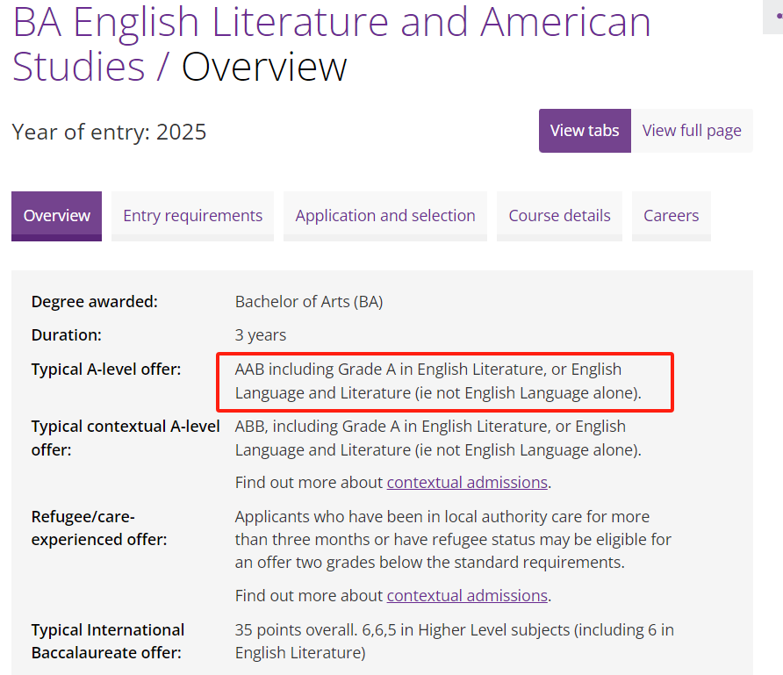783x675 pixels.
Task: Click the AAB A-level offer text
Action: pos(438,381)
